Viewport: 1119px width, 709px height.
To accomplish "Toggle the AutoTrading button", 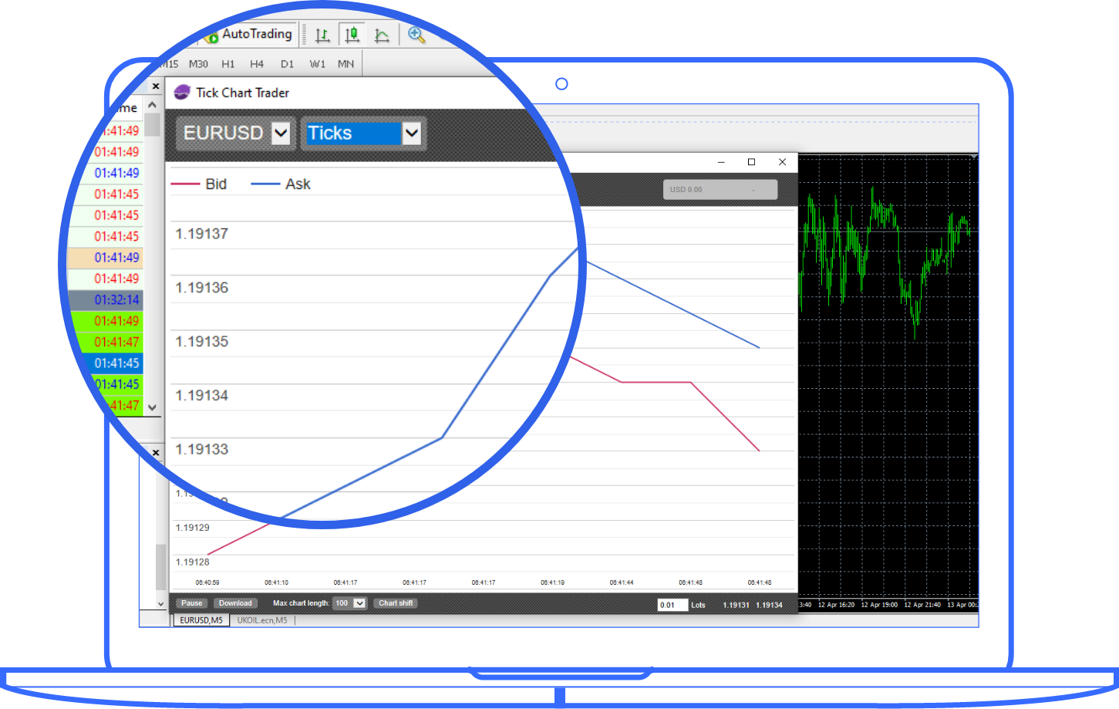I will [x=248, y=35].
